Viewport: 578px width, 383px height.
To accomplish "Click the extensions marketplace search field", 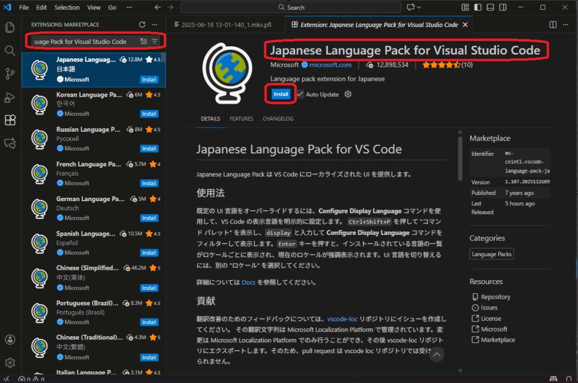I will [82, 42].
